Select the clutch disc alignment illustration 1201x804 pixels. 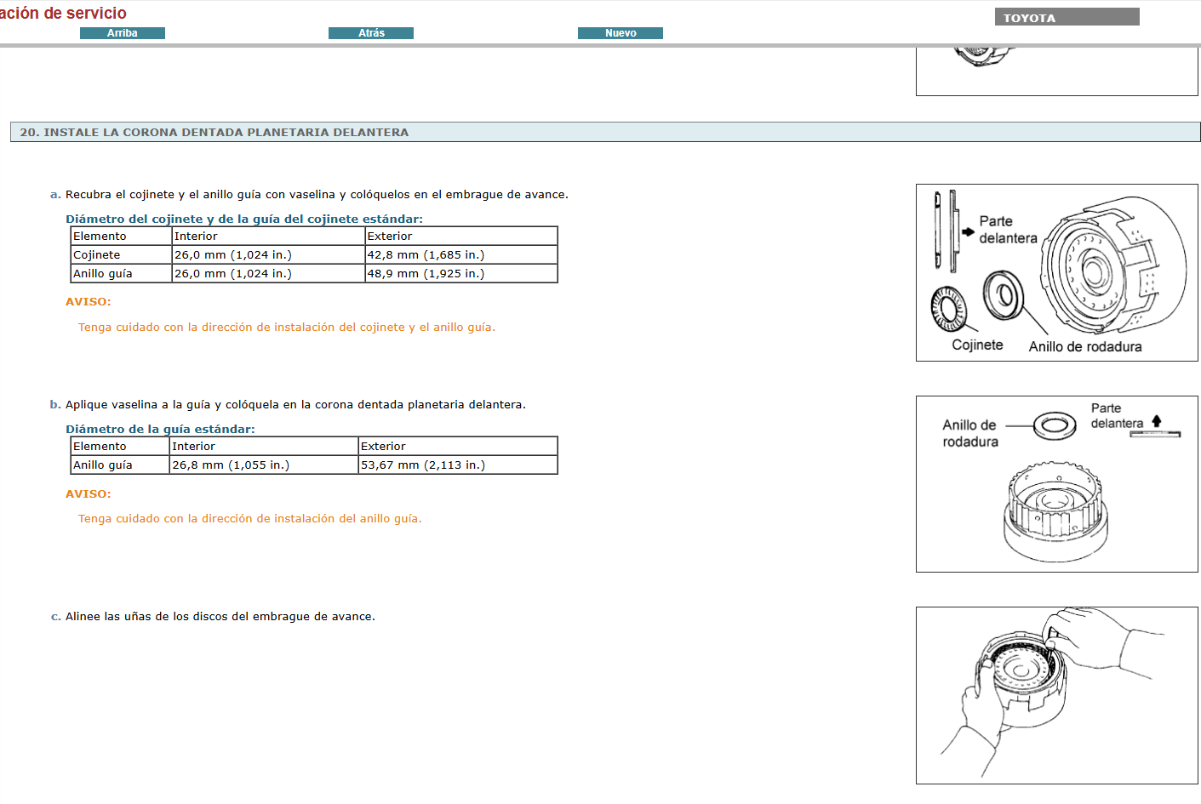pos(1055,693)
